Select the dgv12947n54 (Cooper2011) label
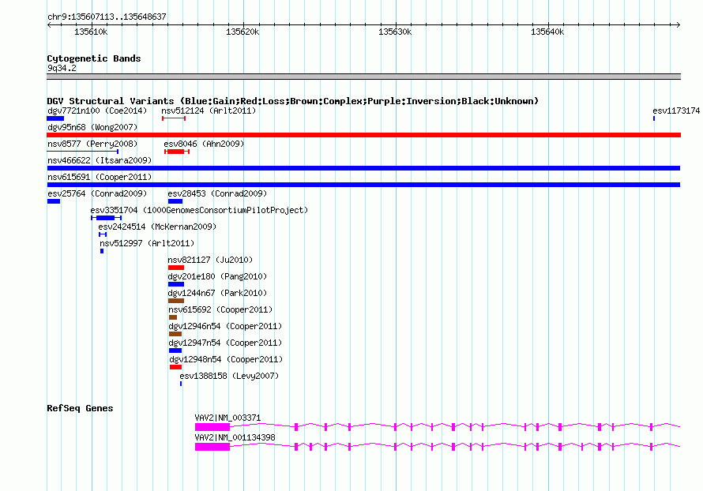The height and width of the screenshot is (491, 703). (x=226, y=343)
